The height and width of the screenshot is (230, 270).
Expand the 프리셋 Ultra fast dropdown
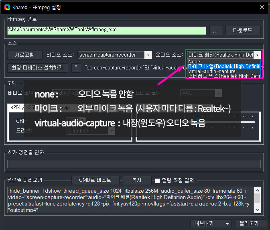click(112, 131)
